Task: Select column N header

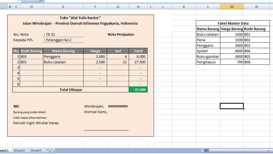Action: [x=257, y=7]
